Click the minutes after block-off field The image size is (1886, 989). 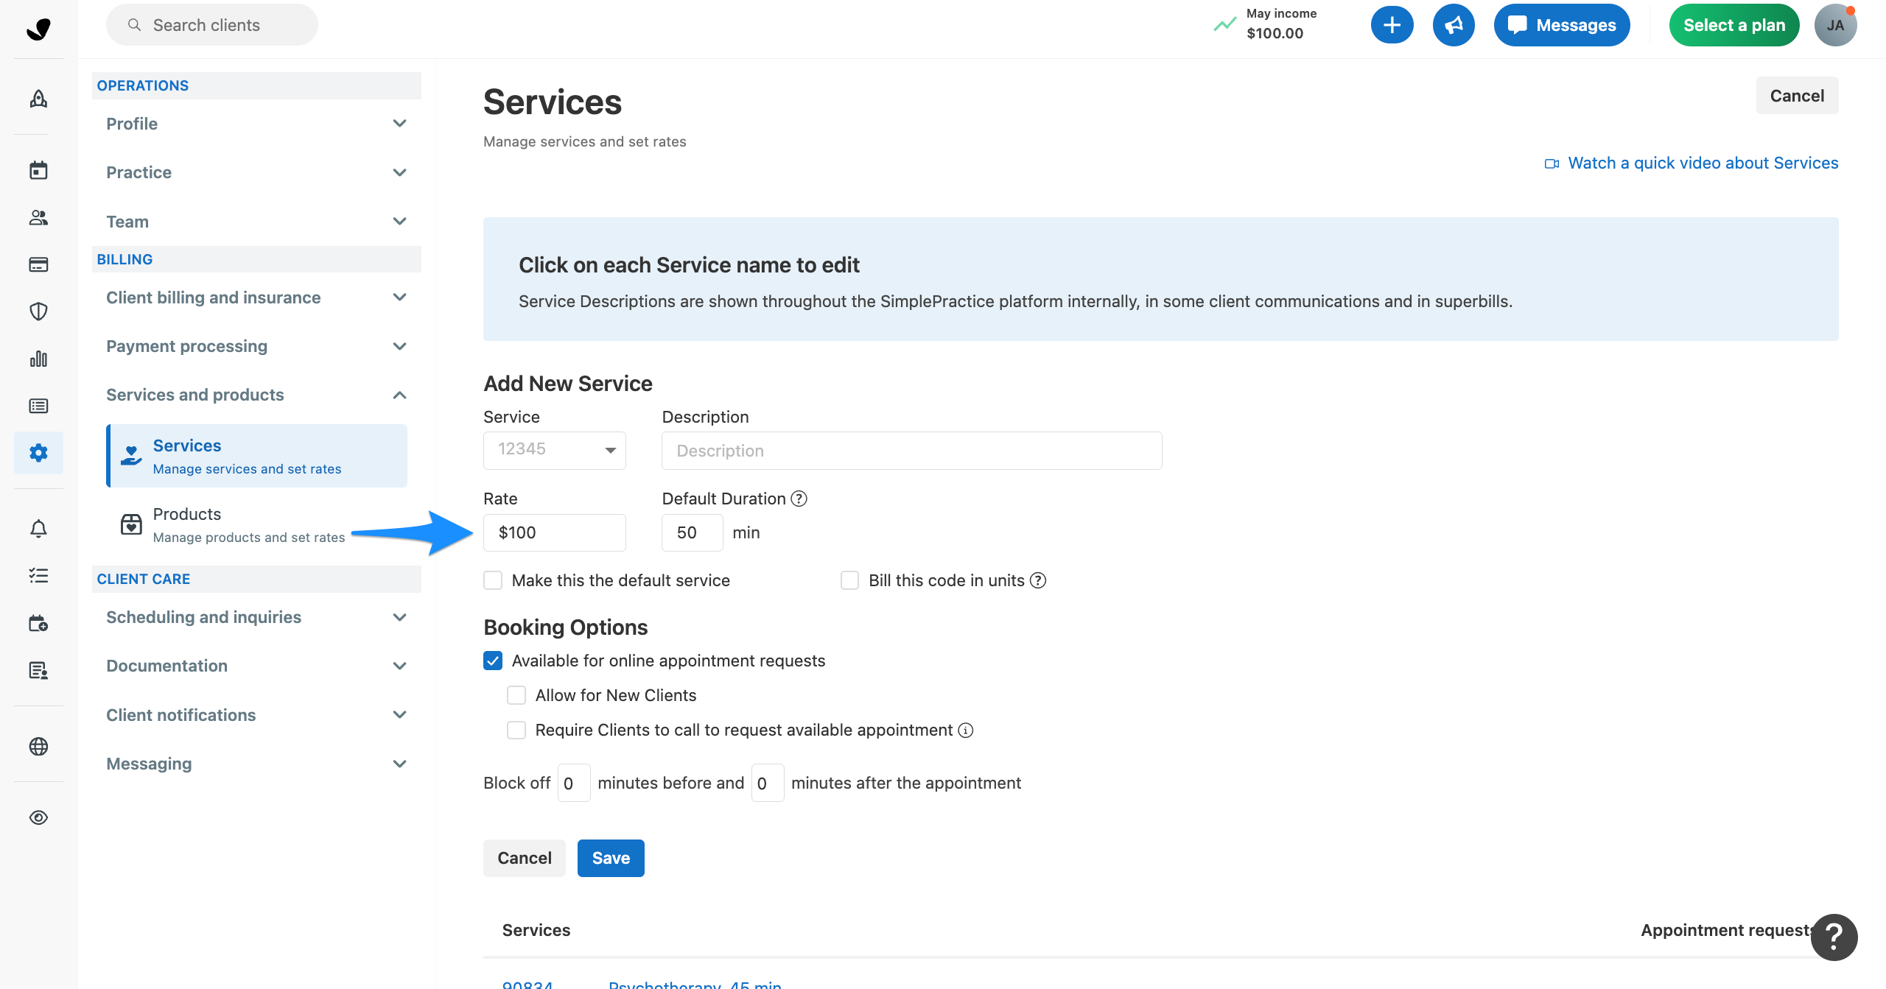[x=768, y=783]
